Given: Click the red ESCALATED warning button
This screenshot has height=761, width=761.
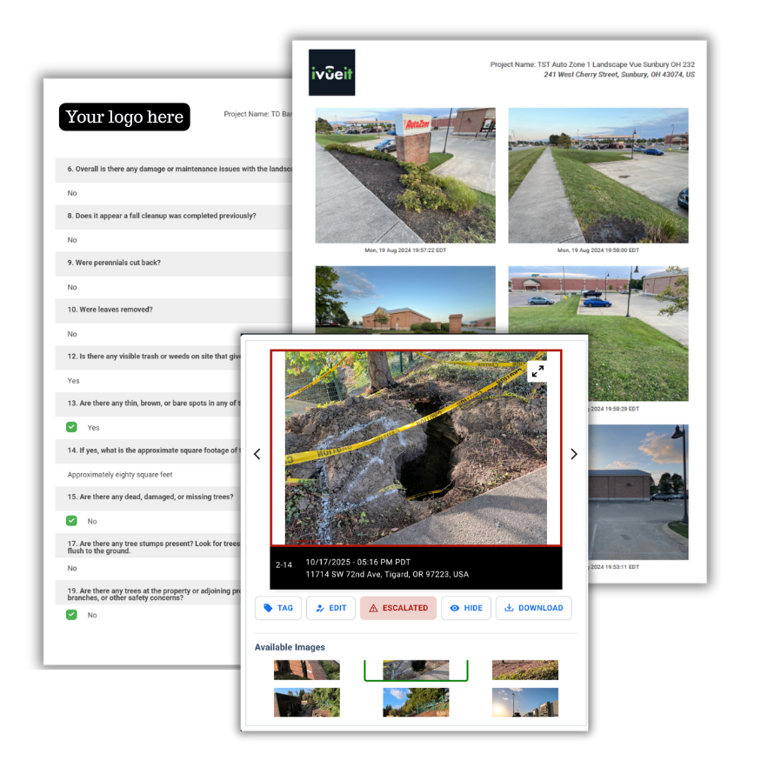Looking at the screenshot, I should tap(397, 608).
